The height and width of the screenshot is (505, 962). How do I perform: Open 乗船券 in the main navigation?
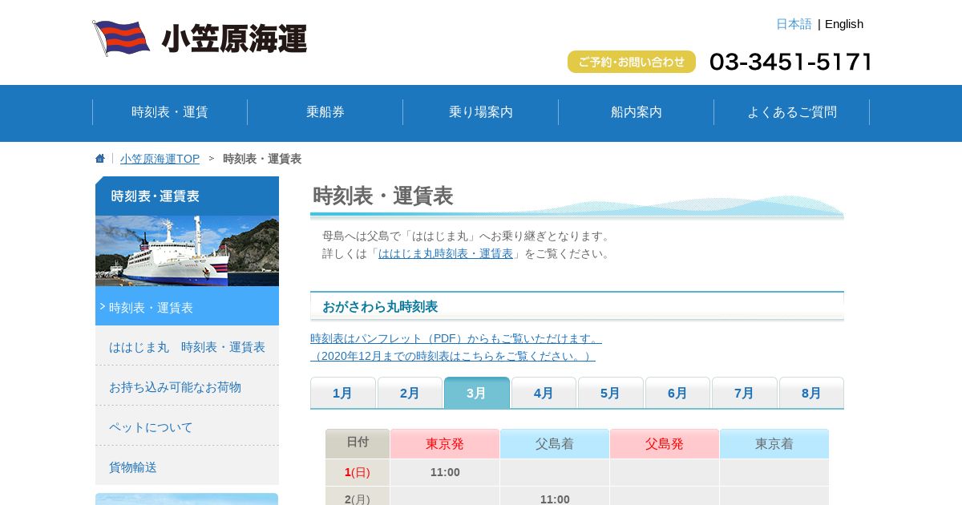coord(325,112)
